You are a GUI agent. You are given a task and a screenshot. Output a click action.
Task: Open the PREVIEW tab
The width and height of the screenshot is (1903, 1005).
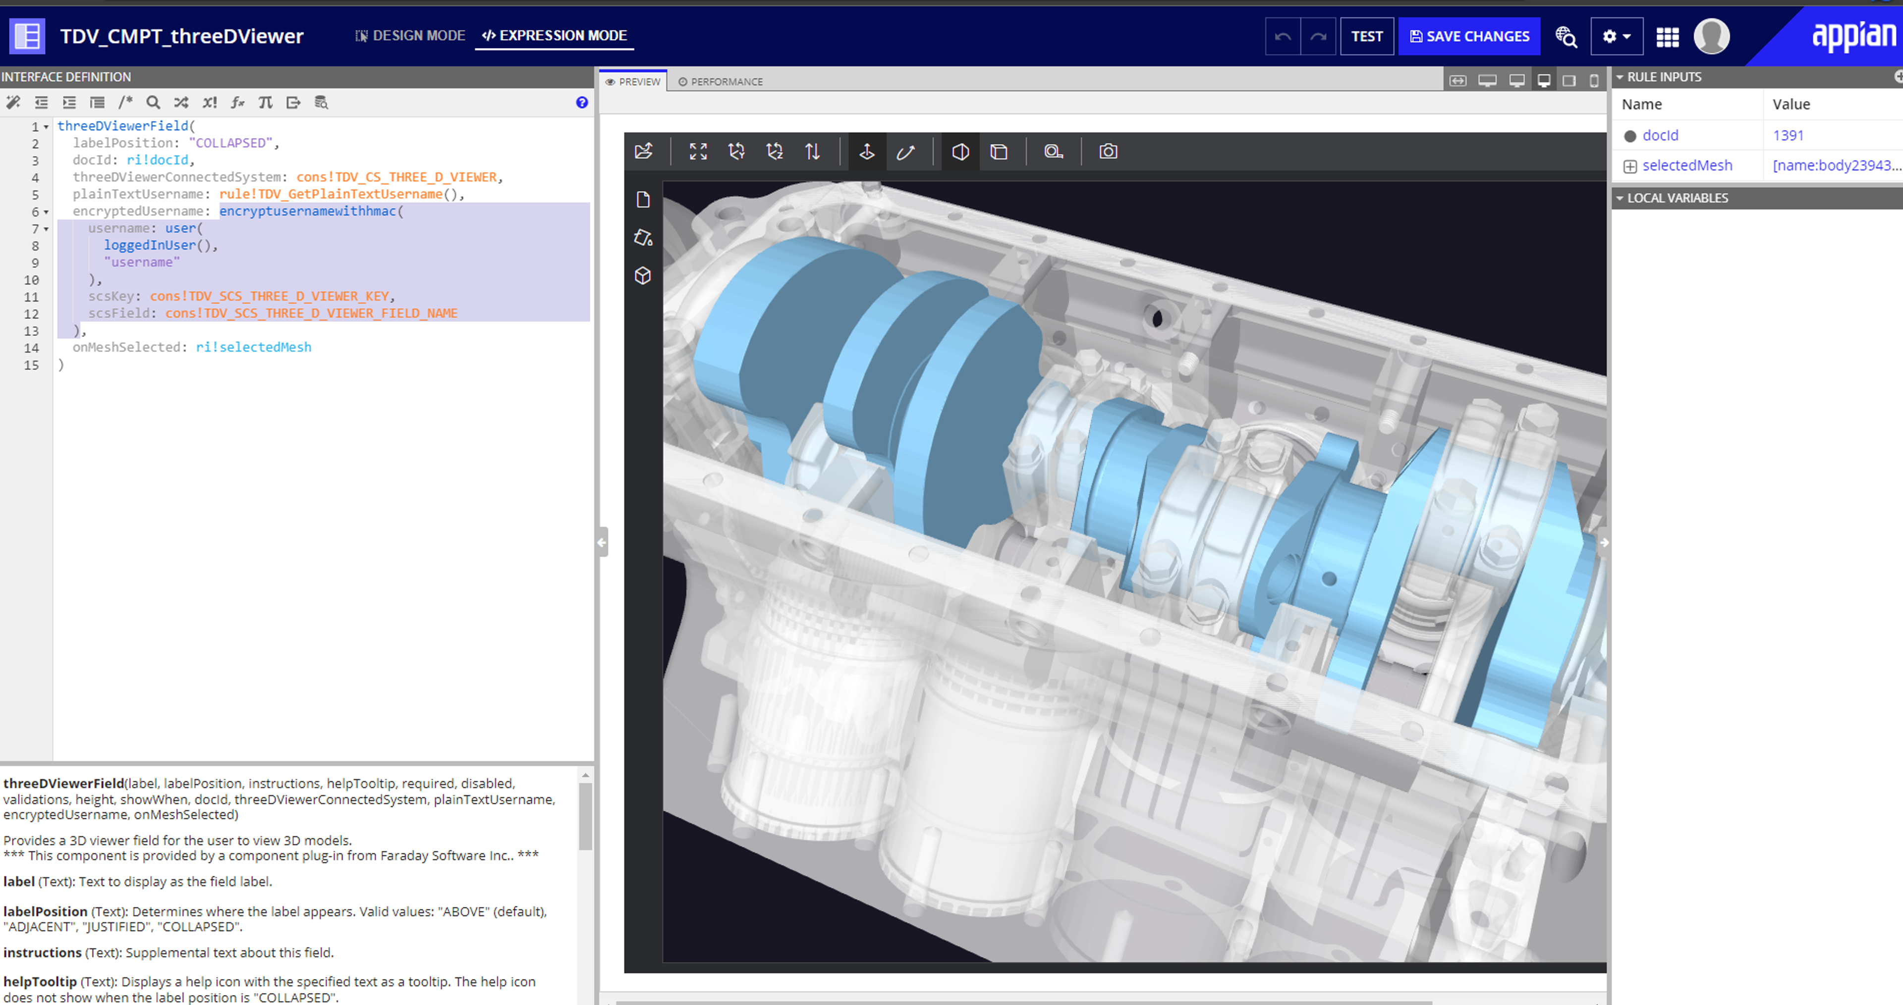tap(633, 81)
